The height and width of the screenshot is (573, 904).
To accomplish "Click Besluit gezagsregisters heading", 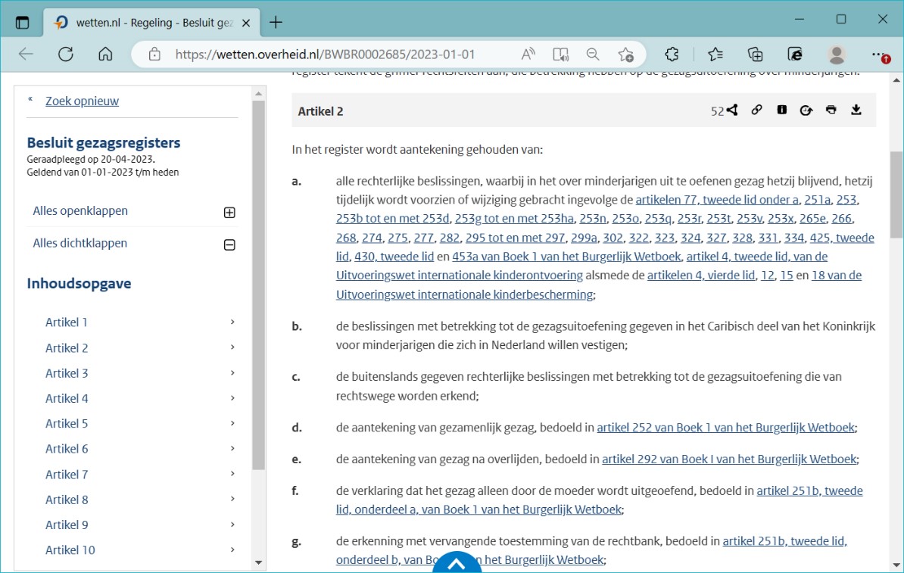I will point(104,142).
